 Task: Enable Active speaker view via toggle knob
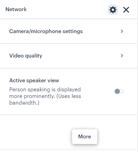pyautogui.click(x=117, y=91)
